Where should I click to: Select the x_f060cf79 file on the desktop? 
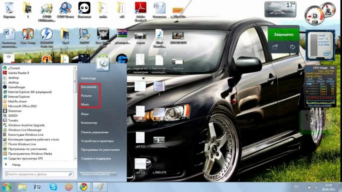coord(159,168)
